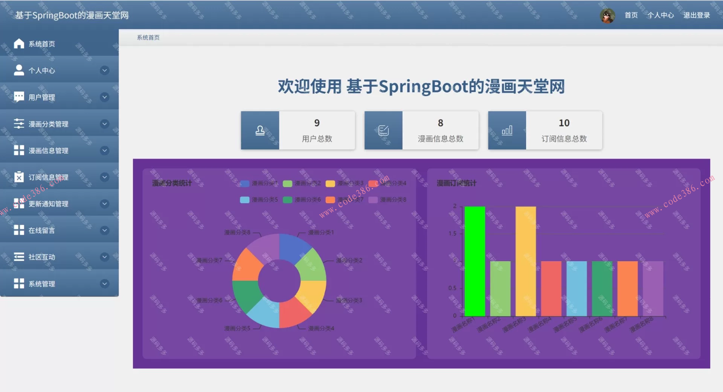Click the list icon beside 社区互动
723x392 pixels.
pos(19,257)
